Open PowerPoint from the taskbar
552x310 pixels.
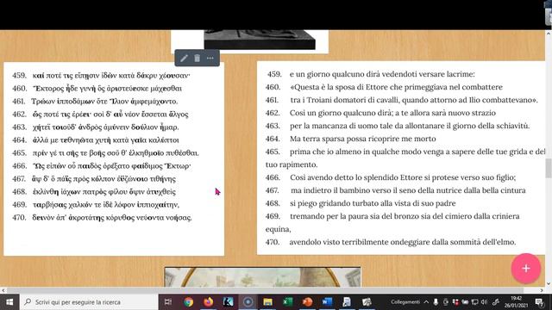click(307, 302)
